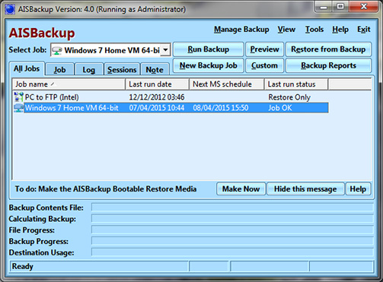Start the job with Run Backup
This screenshot has height=282, width=383.
(209, 49)
